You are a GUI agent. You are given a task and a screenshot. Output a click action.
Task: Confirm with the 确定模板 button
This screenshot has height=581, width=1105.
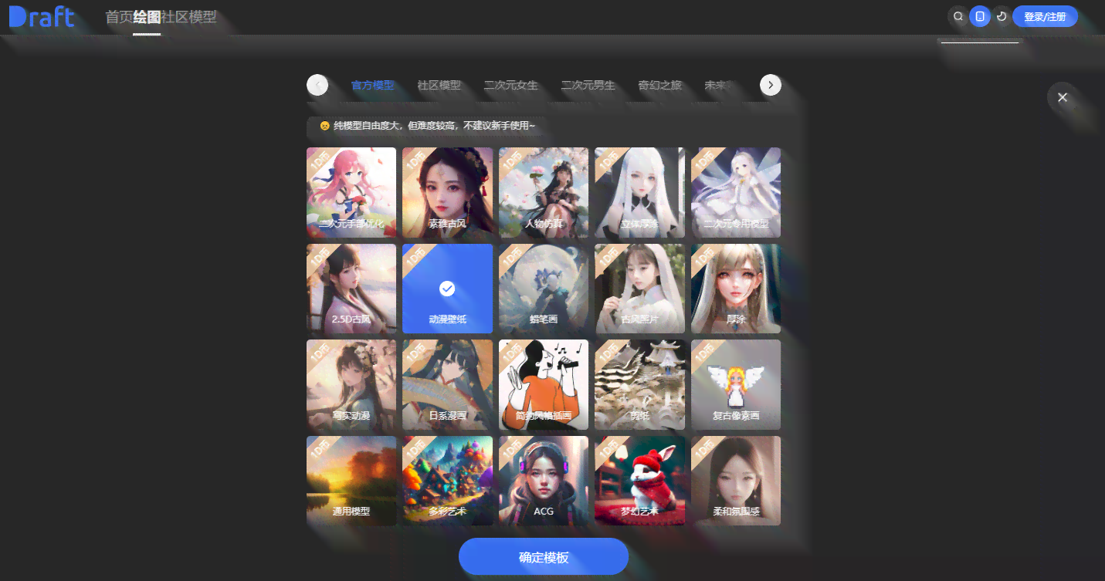544,557
